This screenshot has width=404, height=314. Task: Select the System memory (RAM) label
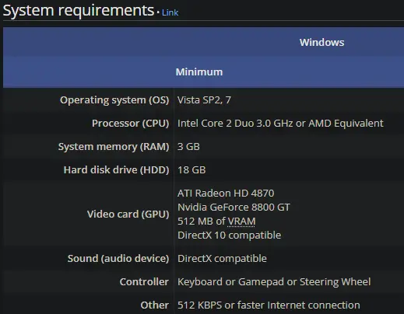114,147
